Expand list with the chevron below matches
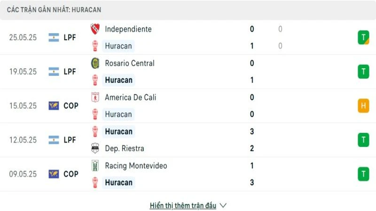 pos(223,205)
